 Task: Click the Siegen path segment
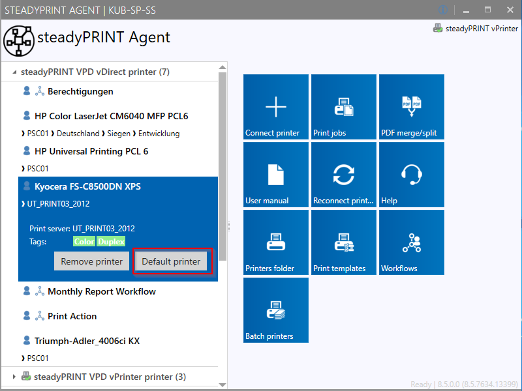(119, 134)
